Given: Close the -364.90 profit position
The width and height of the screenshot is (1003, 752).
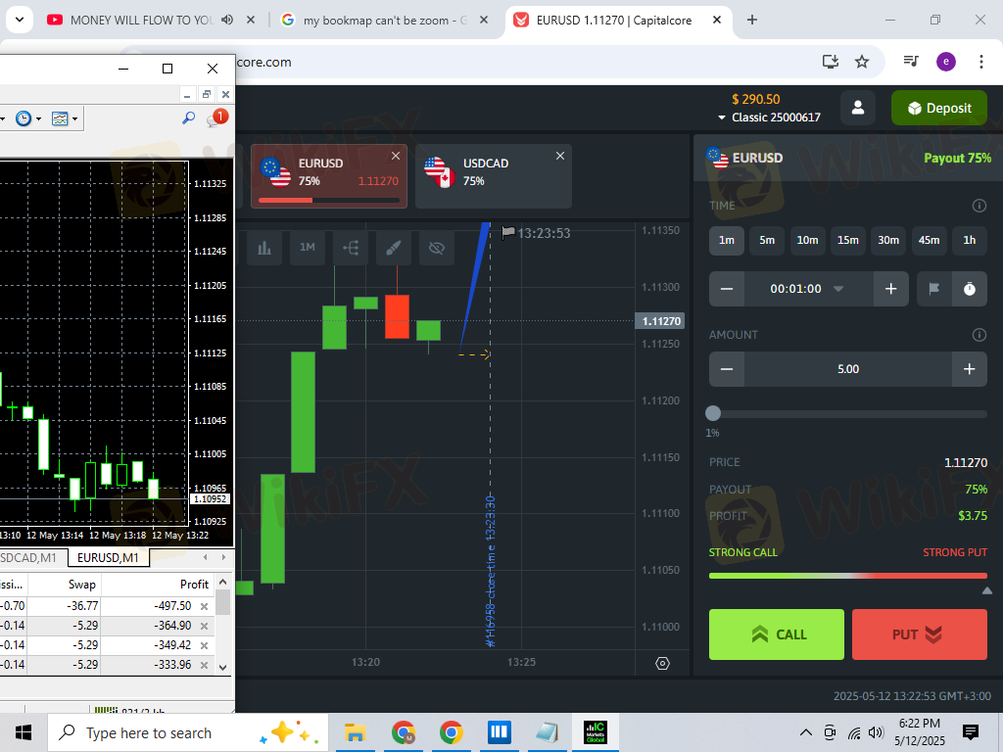Looking at the screenshot, I should coord(204,626).
